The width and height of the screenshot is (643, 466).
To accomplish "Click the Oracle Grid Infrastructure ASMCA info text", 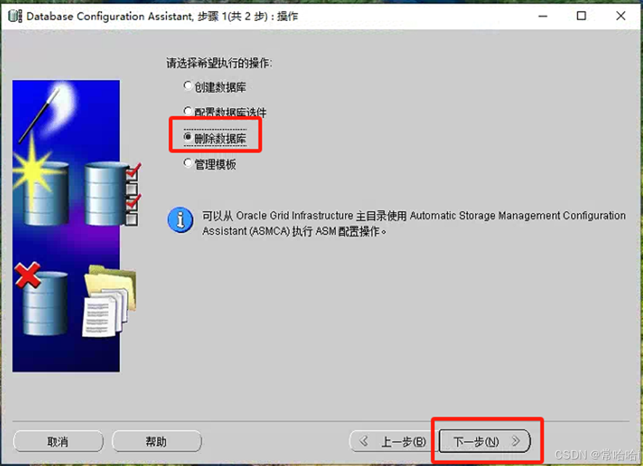I will pos(414,223).
